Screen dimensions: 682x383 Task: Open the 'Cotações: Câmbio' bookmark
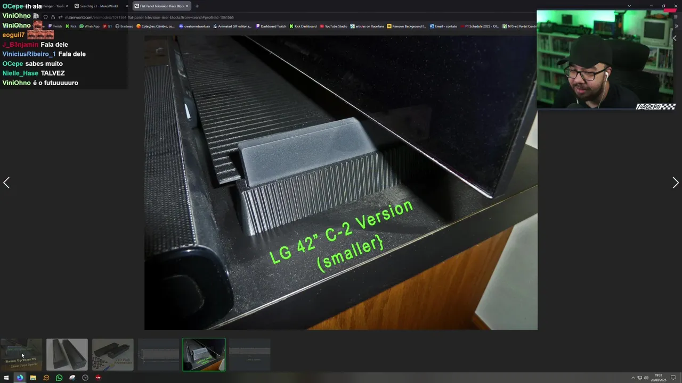pyautogui.click(x=156, y=26)
